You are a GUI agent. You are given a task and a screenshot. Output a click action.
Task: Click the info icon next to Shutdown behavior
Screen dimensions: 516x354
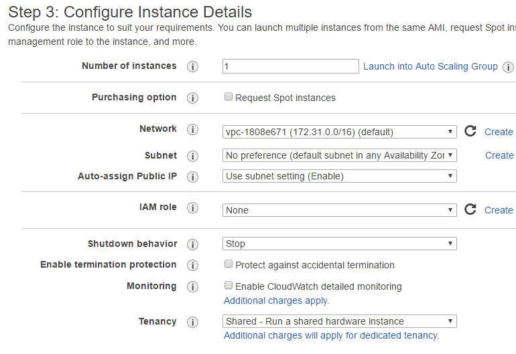[x=192, y=245]
